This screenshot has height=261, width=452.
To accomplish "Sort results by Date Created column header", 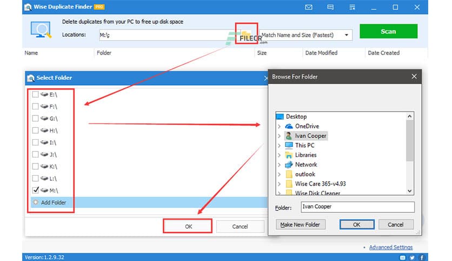I will (x=384, y=53).
